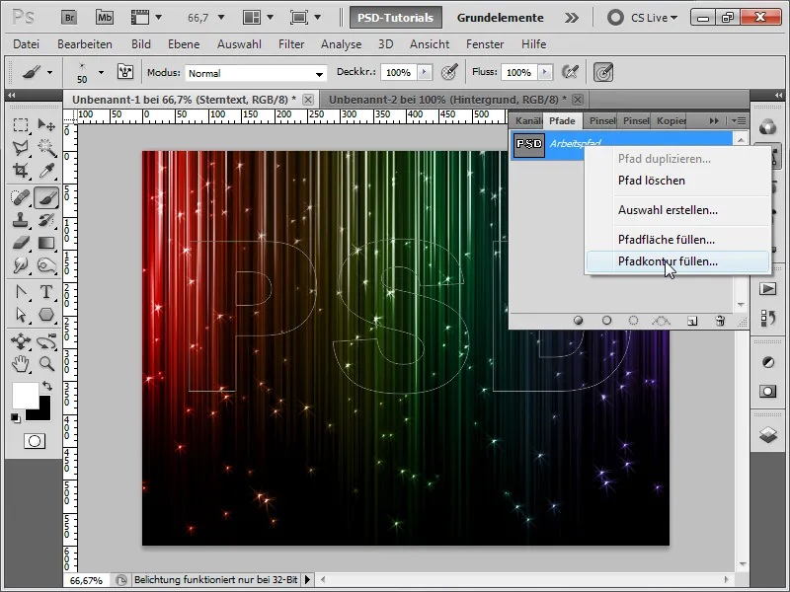790x592 pixels.
Task: Select the Path Selection arrow tool
Action: click(x=21, y=315)
